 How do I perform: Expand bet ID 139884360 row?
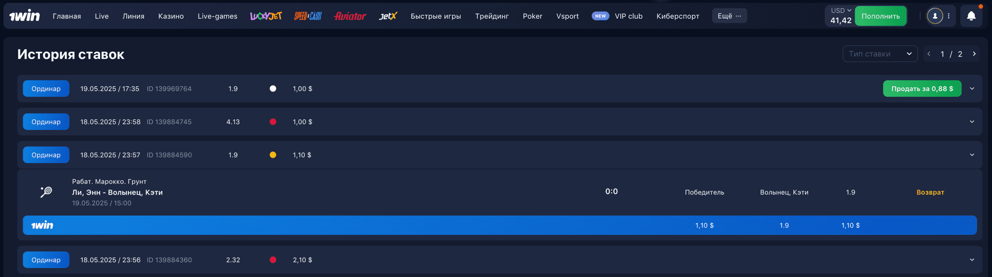[x=972, y=260]
